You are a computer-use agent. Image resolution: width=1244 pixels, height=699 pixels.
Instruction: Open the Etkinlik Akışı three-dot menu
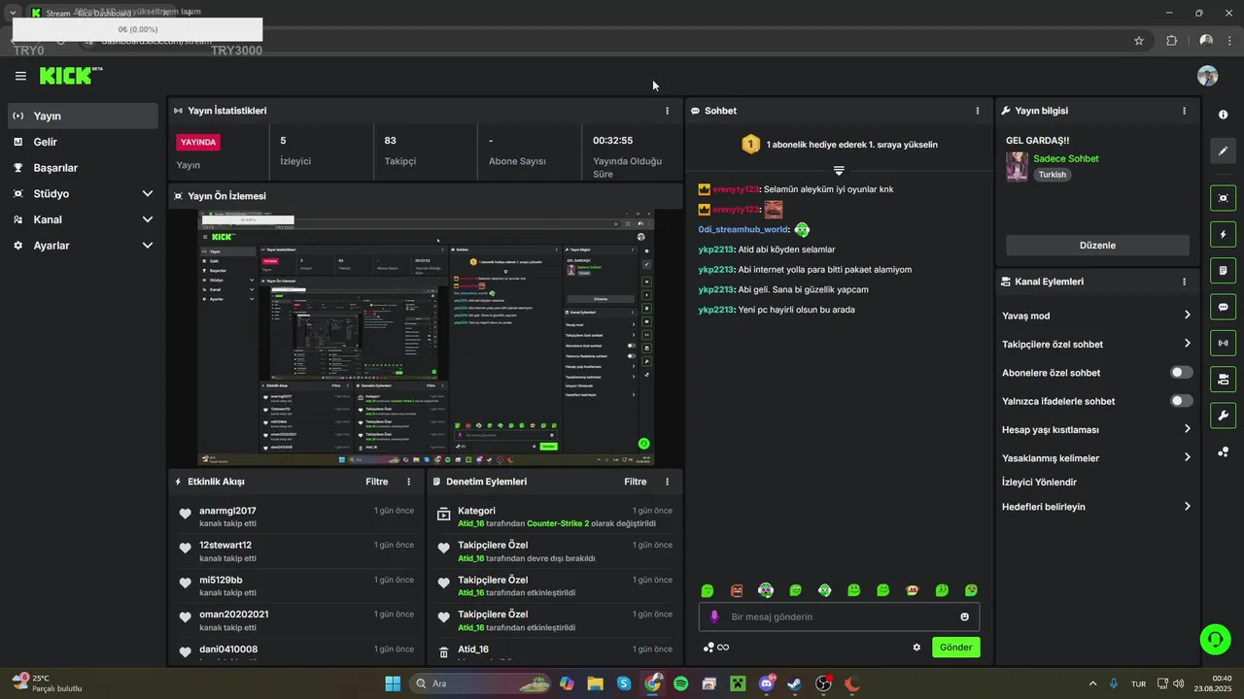[x=408, y=482]
